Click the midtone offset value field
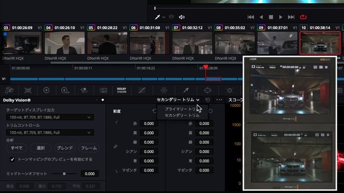Viewport: 344px width, 193px height. click(90, 174)
